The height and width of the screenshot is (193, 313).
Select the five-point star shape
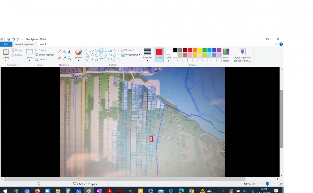click(x=97, y=59)
